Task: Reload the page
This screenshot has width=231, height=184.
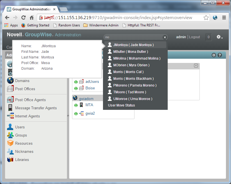Action: pos(23,18)
